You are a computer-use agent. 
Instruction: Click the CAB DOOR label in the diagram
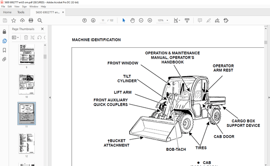click(224, 136)
